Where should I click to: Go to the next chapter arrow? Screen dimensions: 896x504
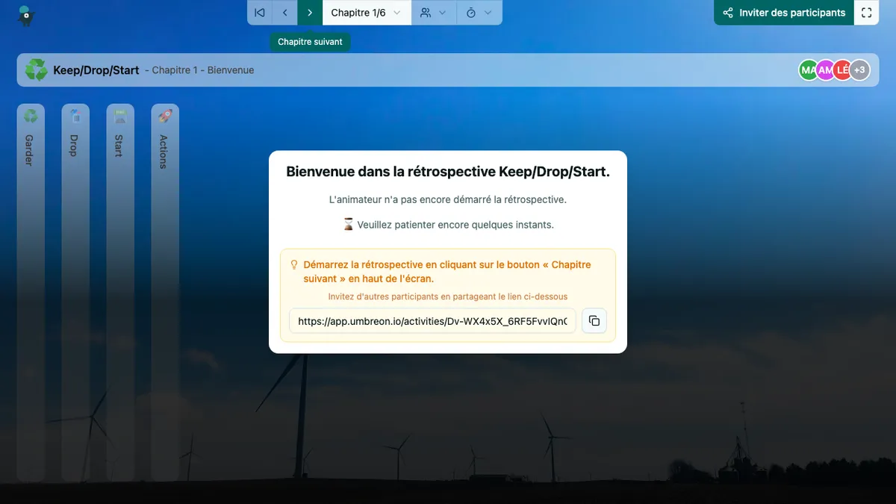[x=310, y=13]
